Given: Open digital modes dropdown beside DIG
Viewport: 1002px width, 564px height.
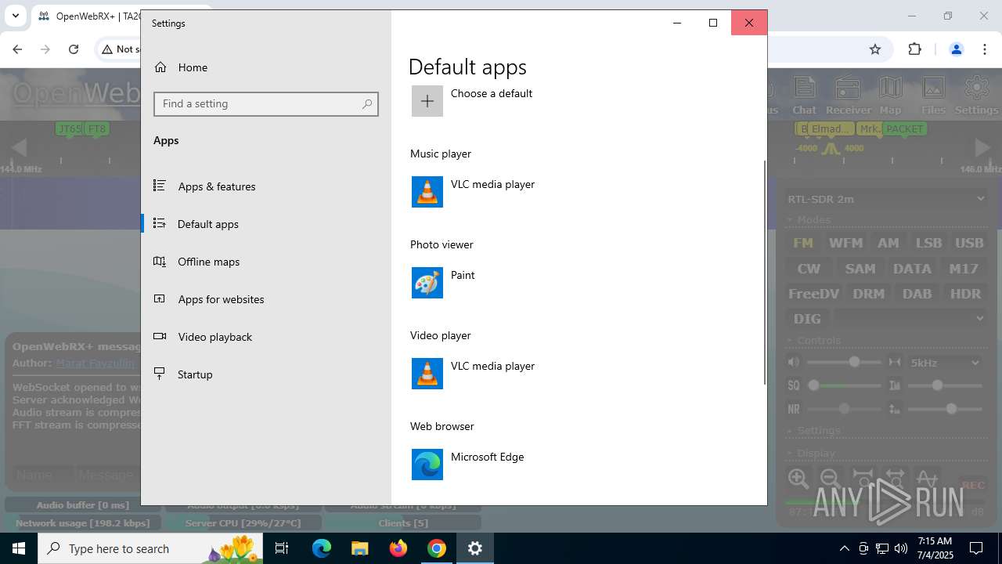Looking at the screenshot, I should coord(910,319).
